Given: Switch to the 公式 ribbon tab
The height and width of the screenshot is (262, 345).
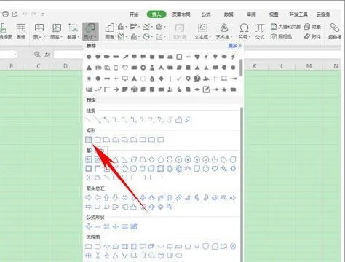Looking at the screenshot, I should [206, 15].
